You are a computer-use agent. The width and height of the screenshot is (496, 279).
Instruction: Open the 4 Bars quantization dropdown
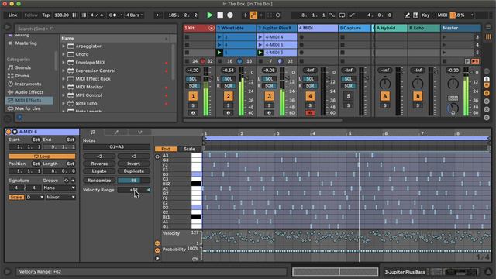[135, 15]
